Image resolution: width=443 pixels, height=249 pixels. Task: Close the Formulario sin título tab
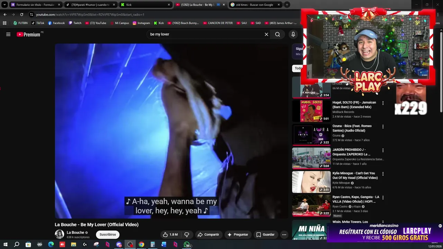click(59, 5)
